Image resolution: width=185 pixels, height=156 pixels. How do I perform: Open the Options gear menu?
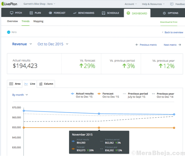[x=171, y=13]
